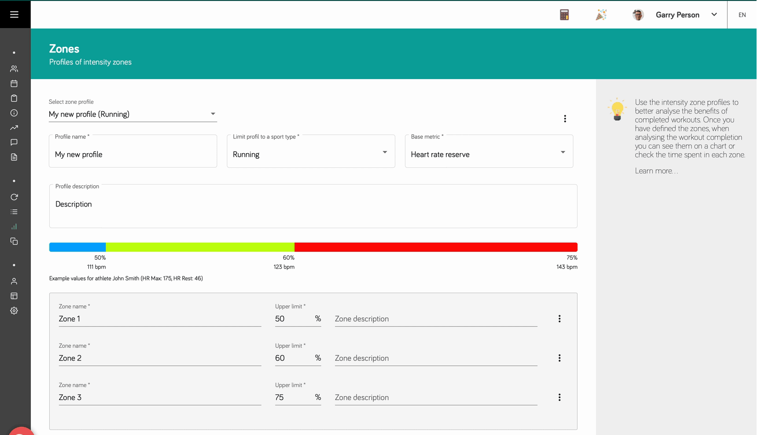This screenshot has width=757, height=435.
Task: Open the chat message sidebar icon
Action: [x=14, y=143]
